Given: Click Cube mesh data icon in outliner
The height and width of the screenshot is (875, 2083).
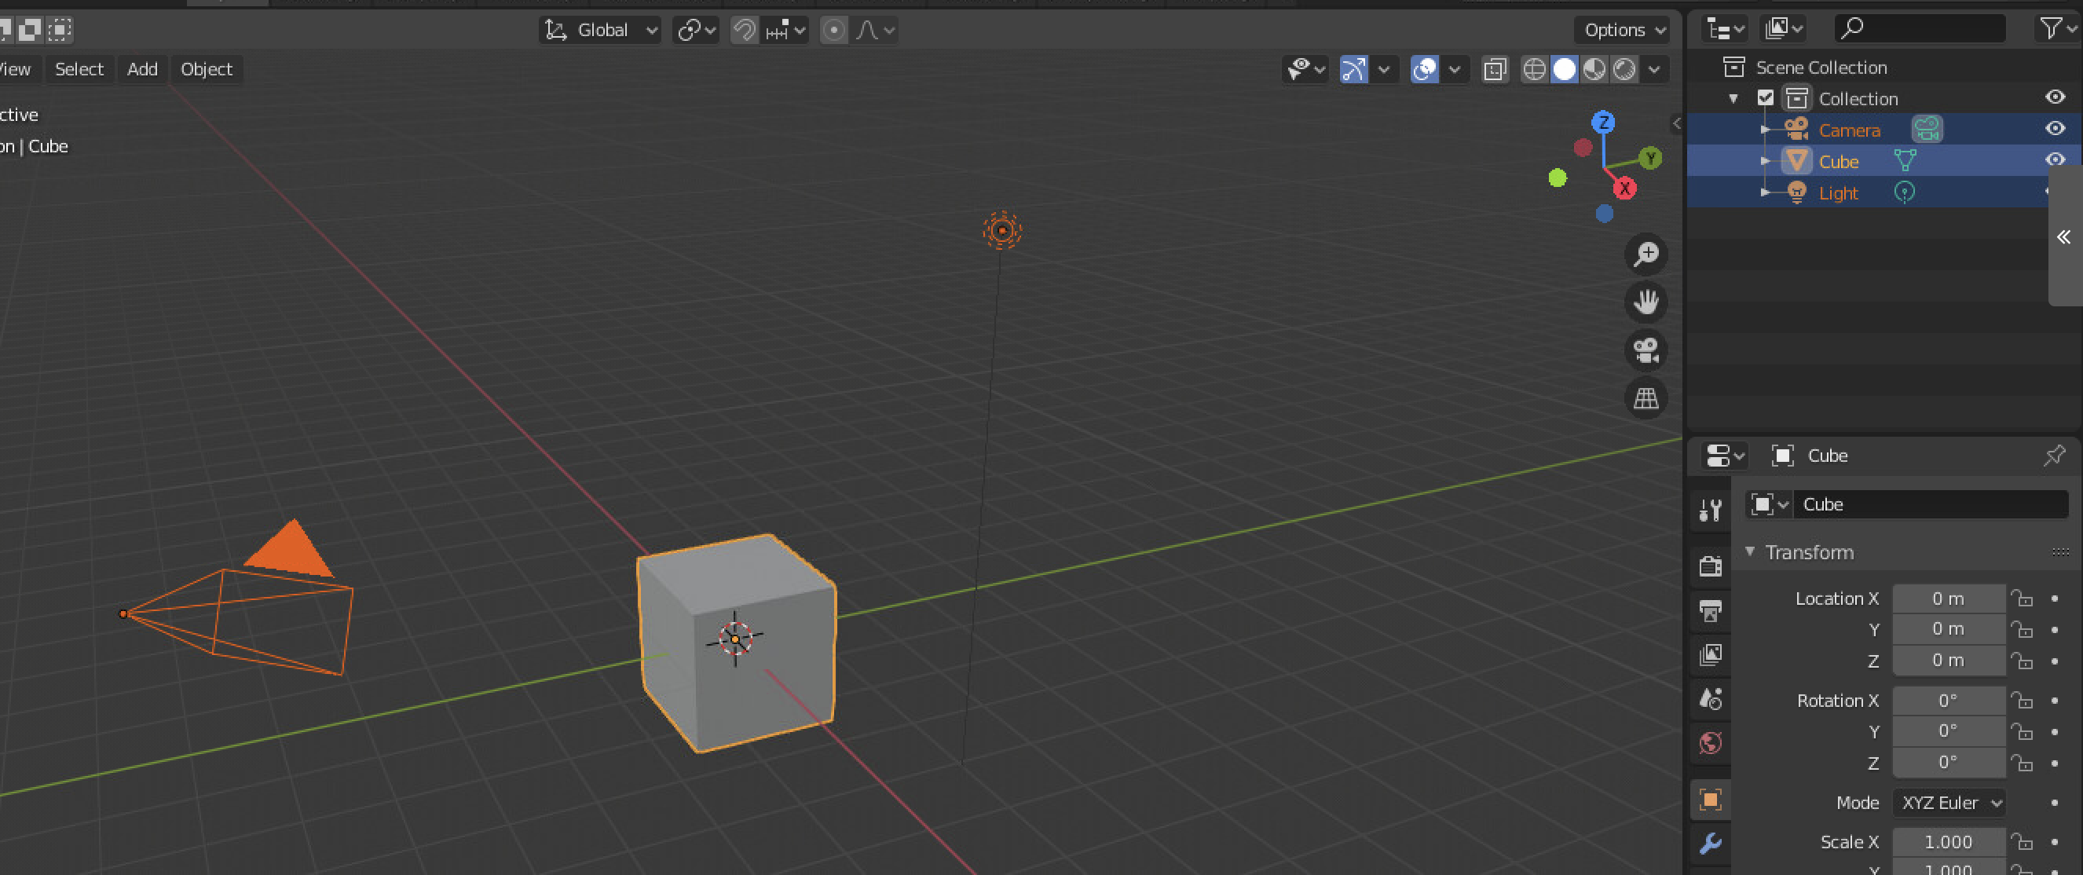Looking at the screenshot, I should [1905, 161].
